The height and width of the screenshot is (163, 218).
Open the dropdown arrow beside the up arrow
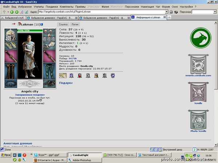pos(8,12)
